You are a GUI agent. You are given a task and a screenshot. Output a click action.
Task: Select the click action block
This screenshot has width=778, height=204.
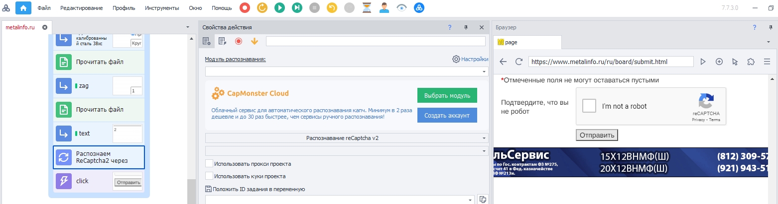click(99, 181)
